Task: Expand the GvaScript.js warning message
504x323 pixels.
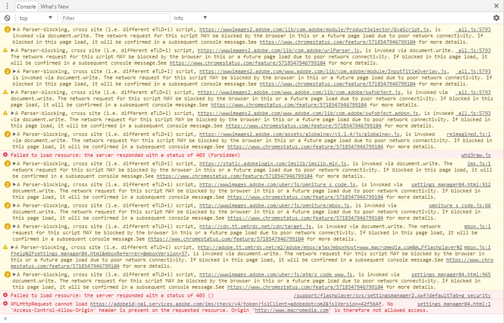Action: pos(14,29)
